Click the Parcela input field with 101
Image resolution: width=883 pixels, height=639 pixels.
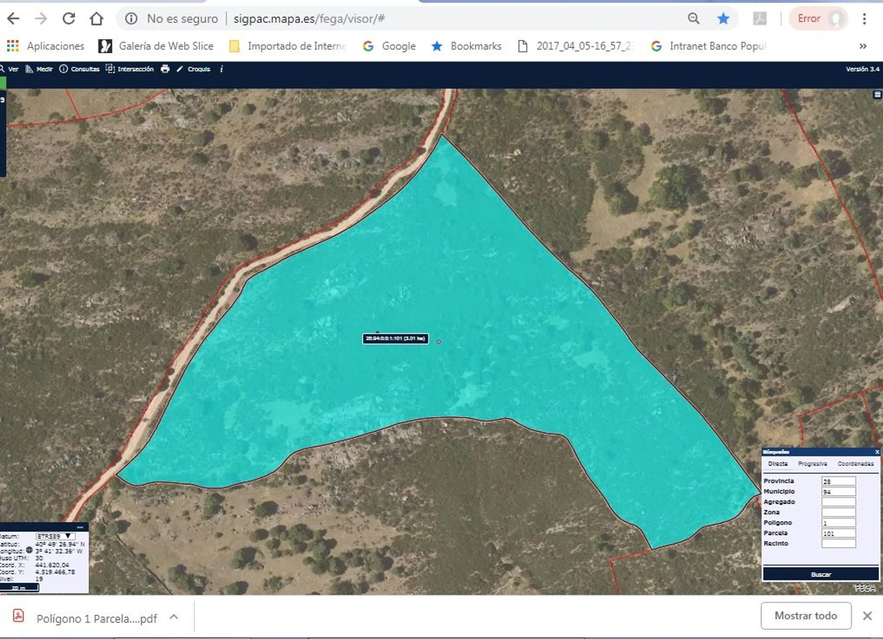click(x=838, y=533)
